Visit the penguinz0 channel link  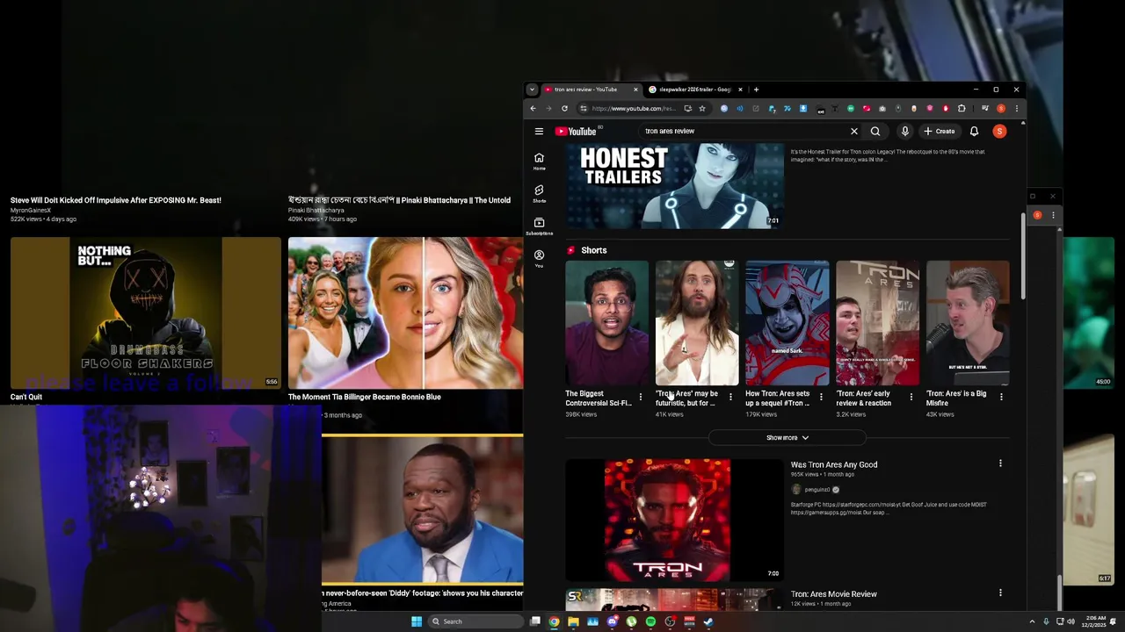[x=817, y=490]
